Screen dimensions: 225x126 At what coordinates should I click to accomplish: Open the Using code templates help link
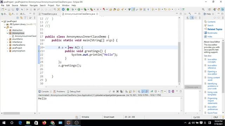pyautogui.click(x=212, y=93)
